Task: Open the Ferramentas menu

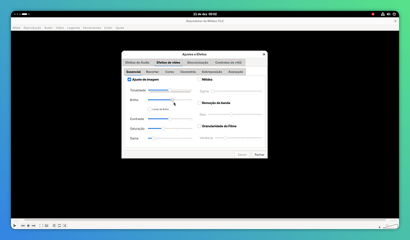Action: [x=92, y=27]
